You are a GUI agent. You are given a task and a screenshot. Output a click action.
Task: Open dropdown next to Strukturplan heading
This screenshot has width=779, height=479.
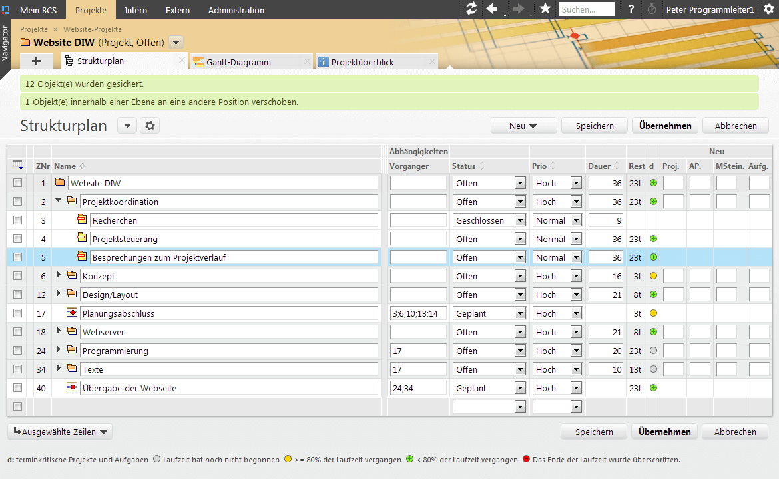pos(127,126)
